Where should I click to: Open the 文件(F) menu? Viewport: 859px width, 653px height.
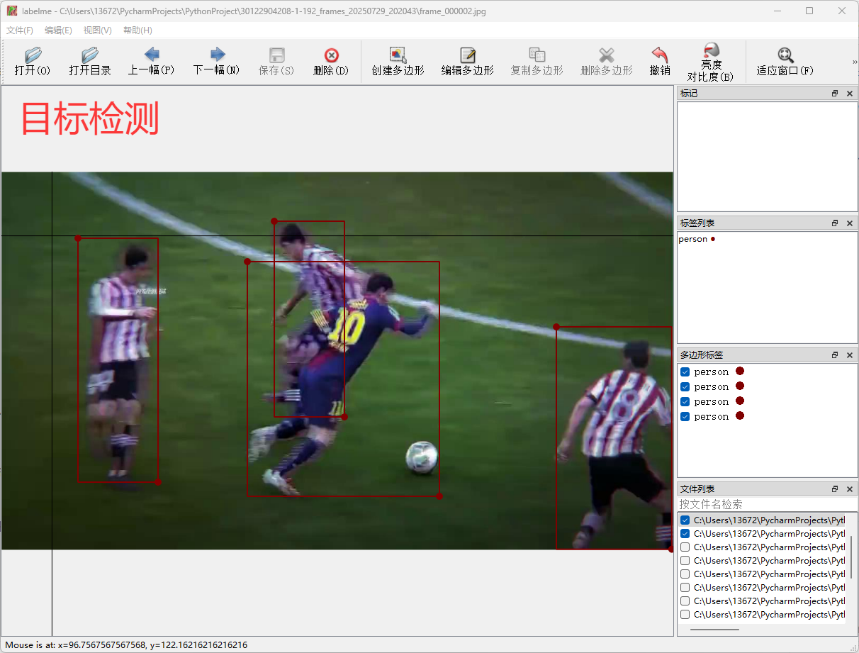pos(20,30)
